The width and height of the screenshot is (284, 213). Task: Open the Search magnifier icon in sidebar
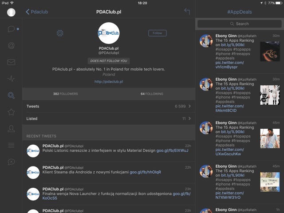[x=11, y=95]
